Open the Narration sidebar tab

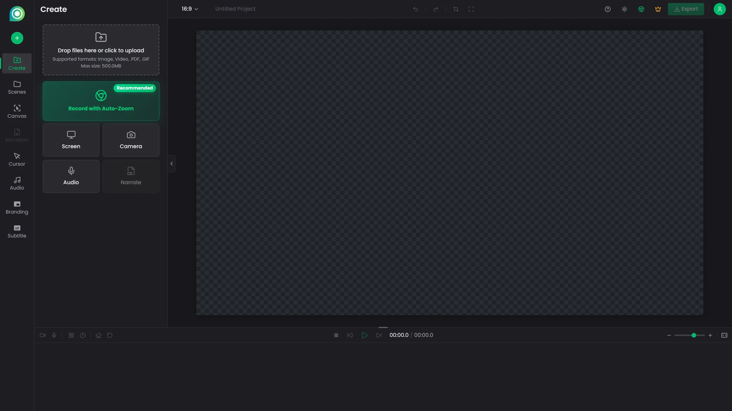point(17,135)
